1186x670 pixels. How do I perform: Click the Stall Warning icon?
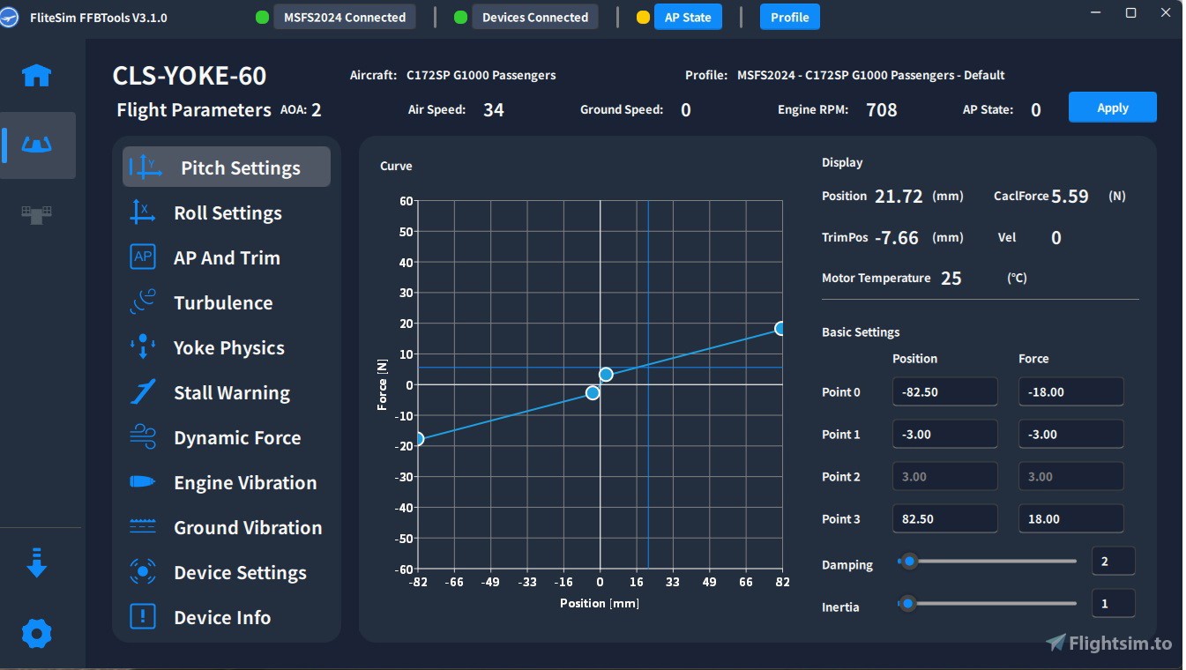(143, 392)
